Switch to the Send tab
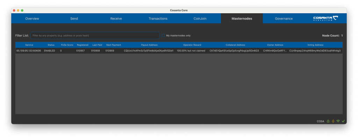 click(74, 19)
